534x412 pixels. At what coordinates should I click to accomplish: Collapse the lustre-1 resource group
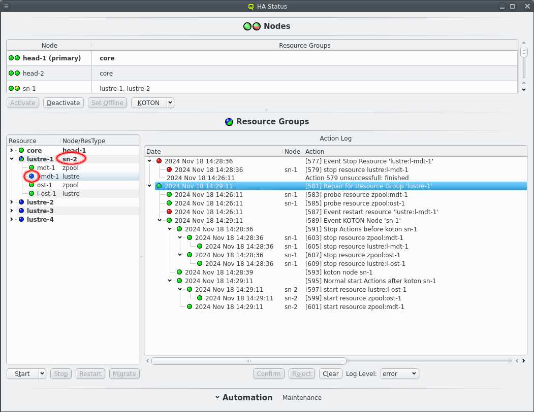click(12, 159)
